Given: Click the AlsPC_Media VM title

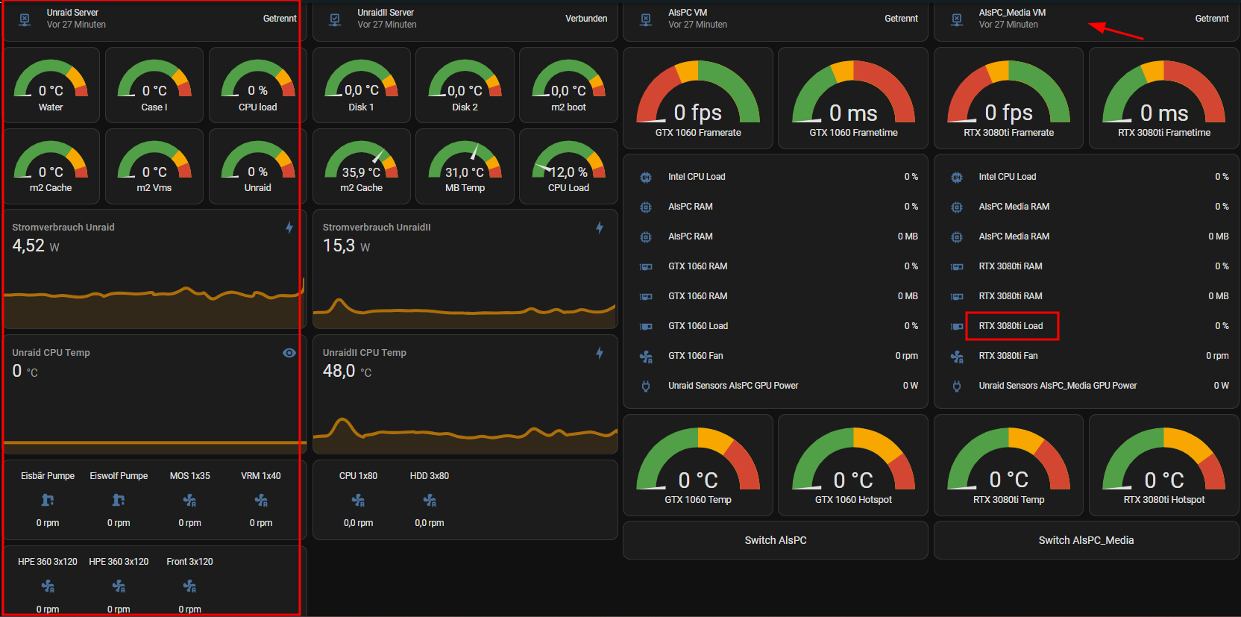Looking at the screenshot, I should click(1012, 13).
